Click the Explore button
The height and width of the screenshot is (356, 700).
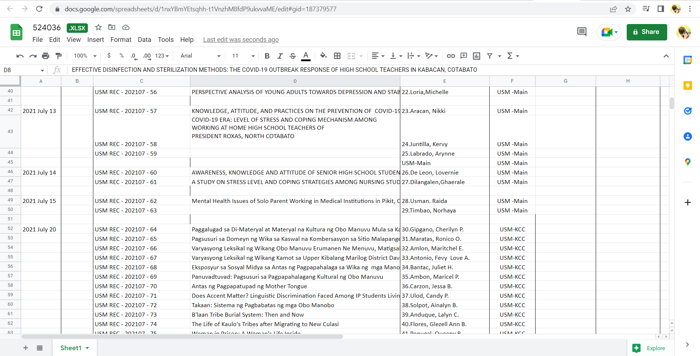[651, 348]
